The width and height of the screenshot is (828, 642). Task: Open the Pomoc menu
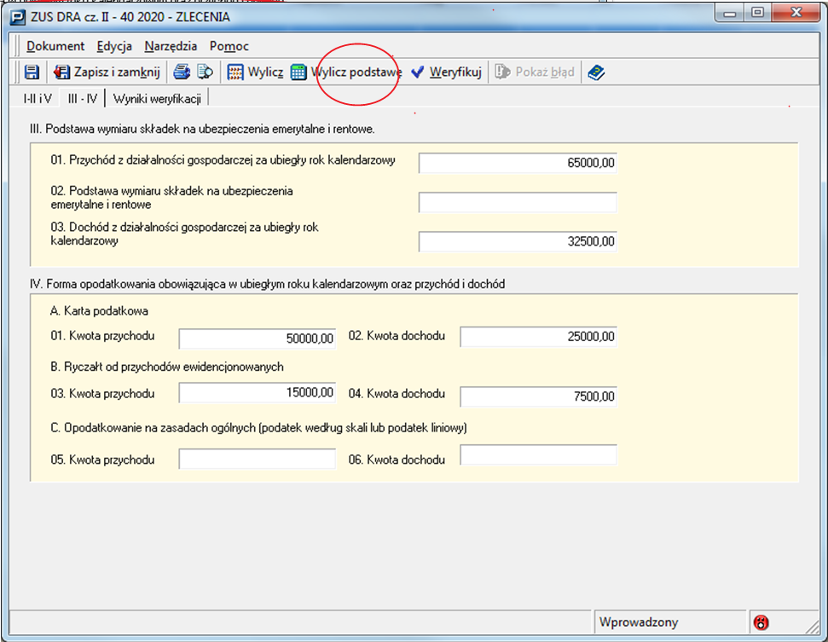pyautogui.click(x=229, y=46)
